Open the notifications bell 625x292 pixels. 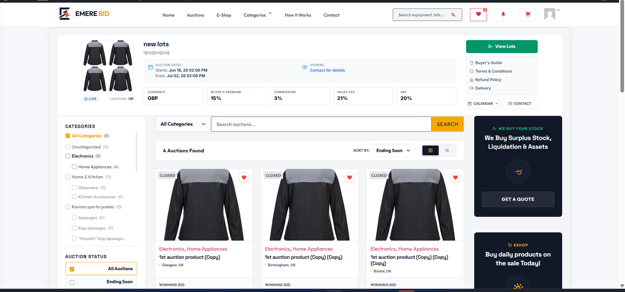503,14
